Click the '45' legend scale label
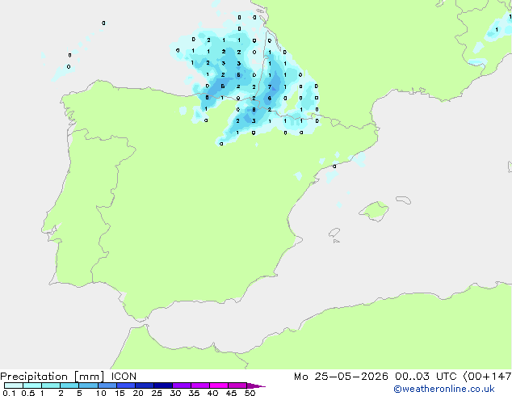 click(x=231, y=393)
